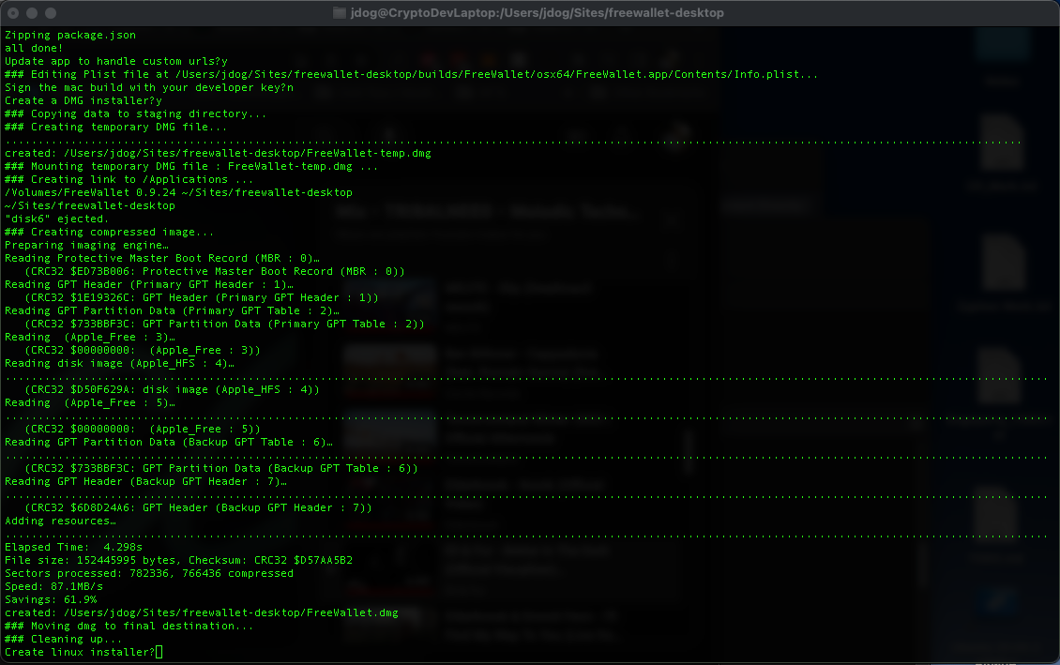Click the 'CRC32 $1E19326C' checksum line
This screenshot has height=665, width=1060.
202,298
